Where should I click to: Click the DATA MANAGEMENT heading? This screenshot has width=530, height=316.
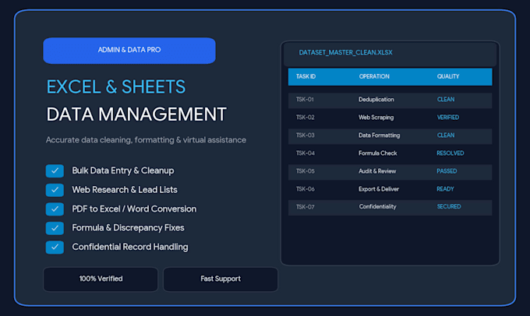pyautogui.click(x=136, y=114)
